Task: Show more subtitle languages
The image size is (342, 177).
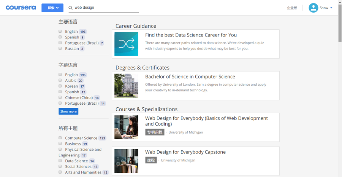Action: (x=68, y=112)
